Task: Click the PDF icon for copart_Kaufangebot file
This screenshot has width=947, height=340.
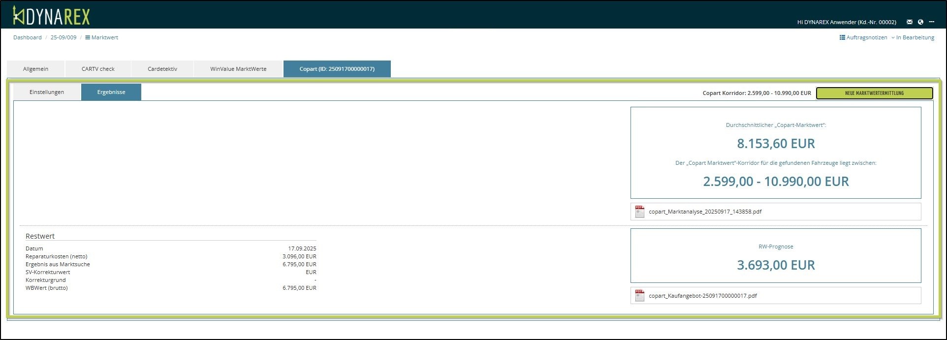Action: pos(639,296)
